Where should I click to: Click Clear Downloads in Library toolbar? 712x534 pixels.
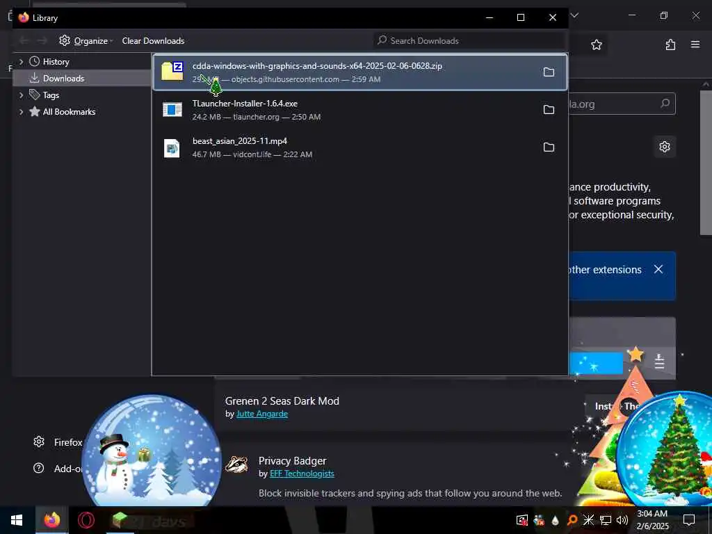coord(153,41)
